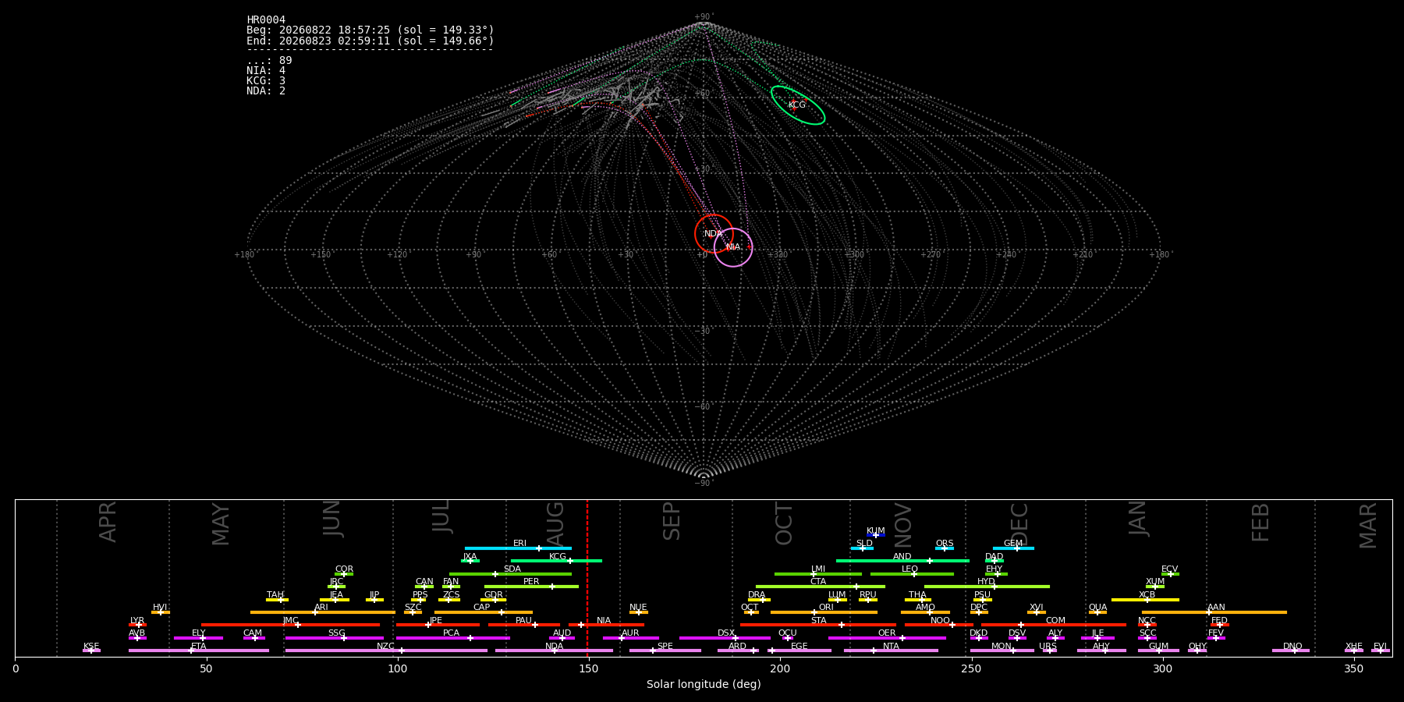The image size is (1404, 702).
Task: Click the Solar longitude axis label
Action: tap(704, 685)
